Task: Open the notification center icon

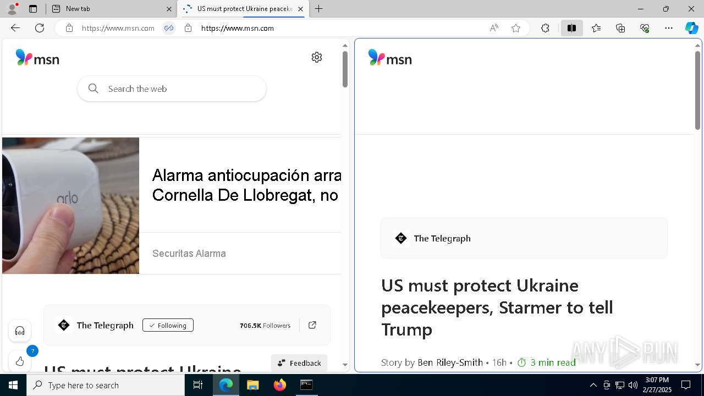Action: [686, 385]
